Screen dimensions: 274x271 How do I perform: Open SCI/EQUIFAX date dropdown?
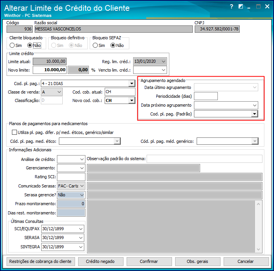(x=80, y=229)
